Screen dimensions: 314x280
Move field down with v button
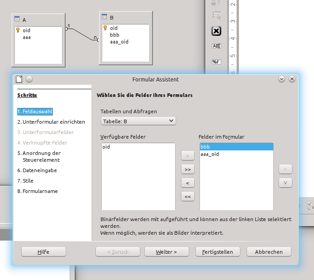(x=285, y=183)
